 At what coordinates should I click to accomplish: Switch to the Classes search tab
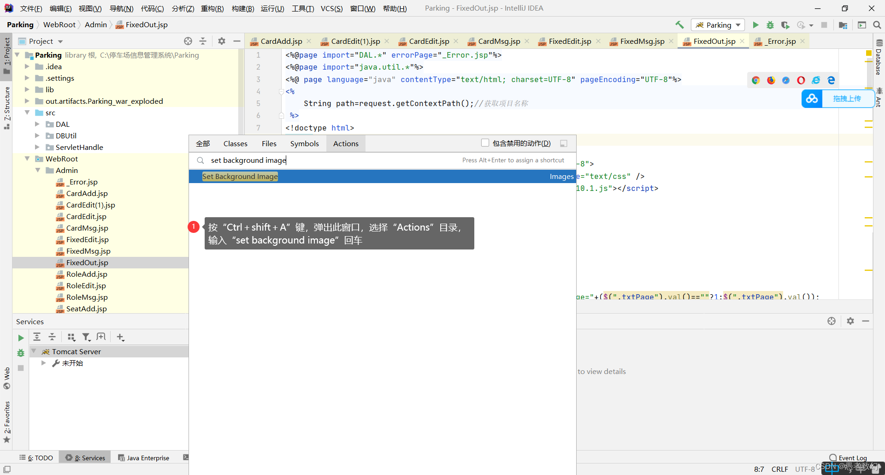[235, 143]
